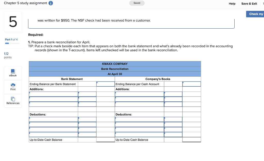264x161 pixels.
Task: Open the second Additions dropdown under Bank Statement
Action: click(53, 99)
